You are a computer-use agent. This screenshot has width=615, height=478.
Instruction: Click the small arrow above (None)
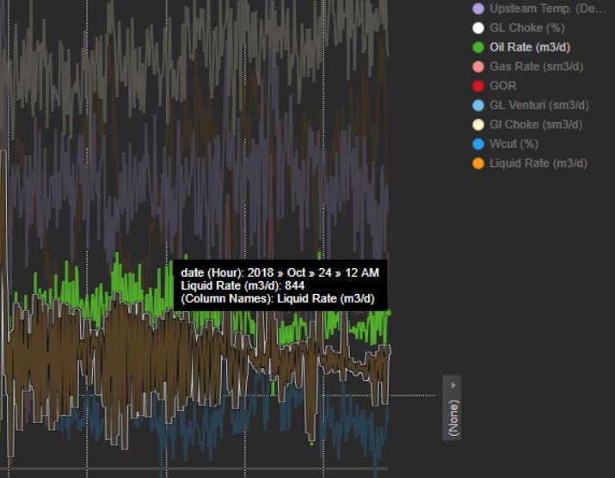(x=452, y=383)
